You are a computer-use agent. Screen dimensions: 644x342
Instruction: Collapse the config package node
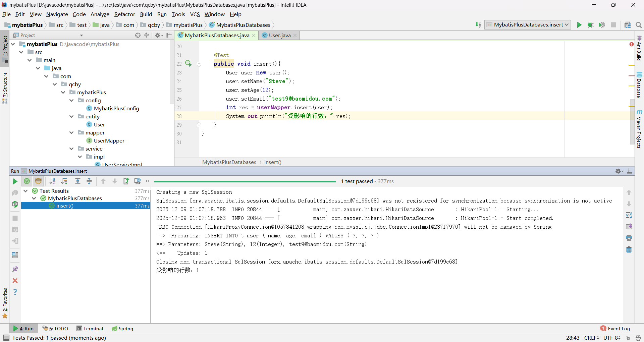(71, 100)
